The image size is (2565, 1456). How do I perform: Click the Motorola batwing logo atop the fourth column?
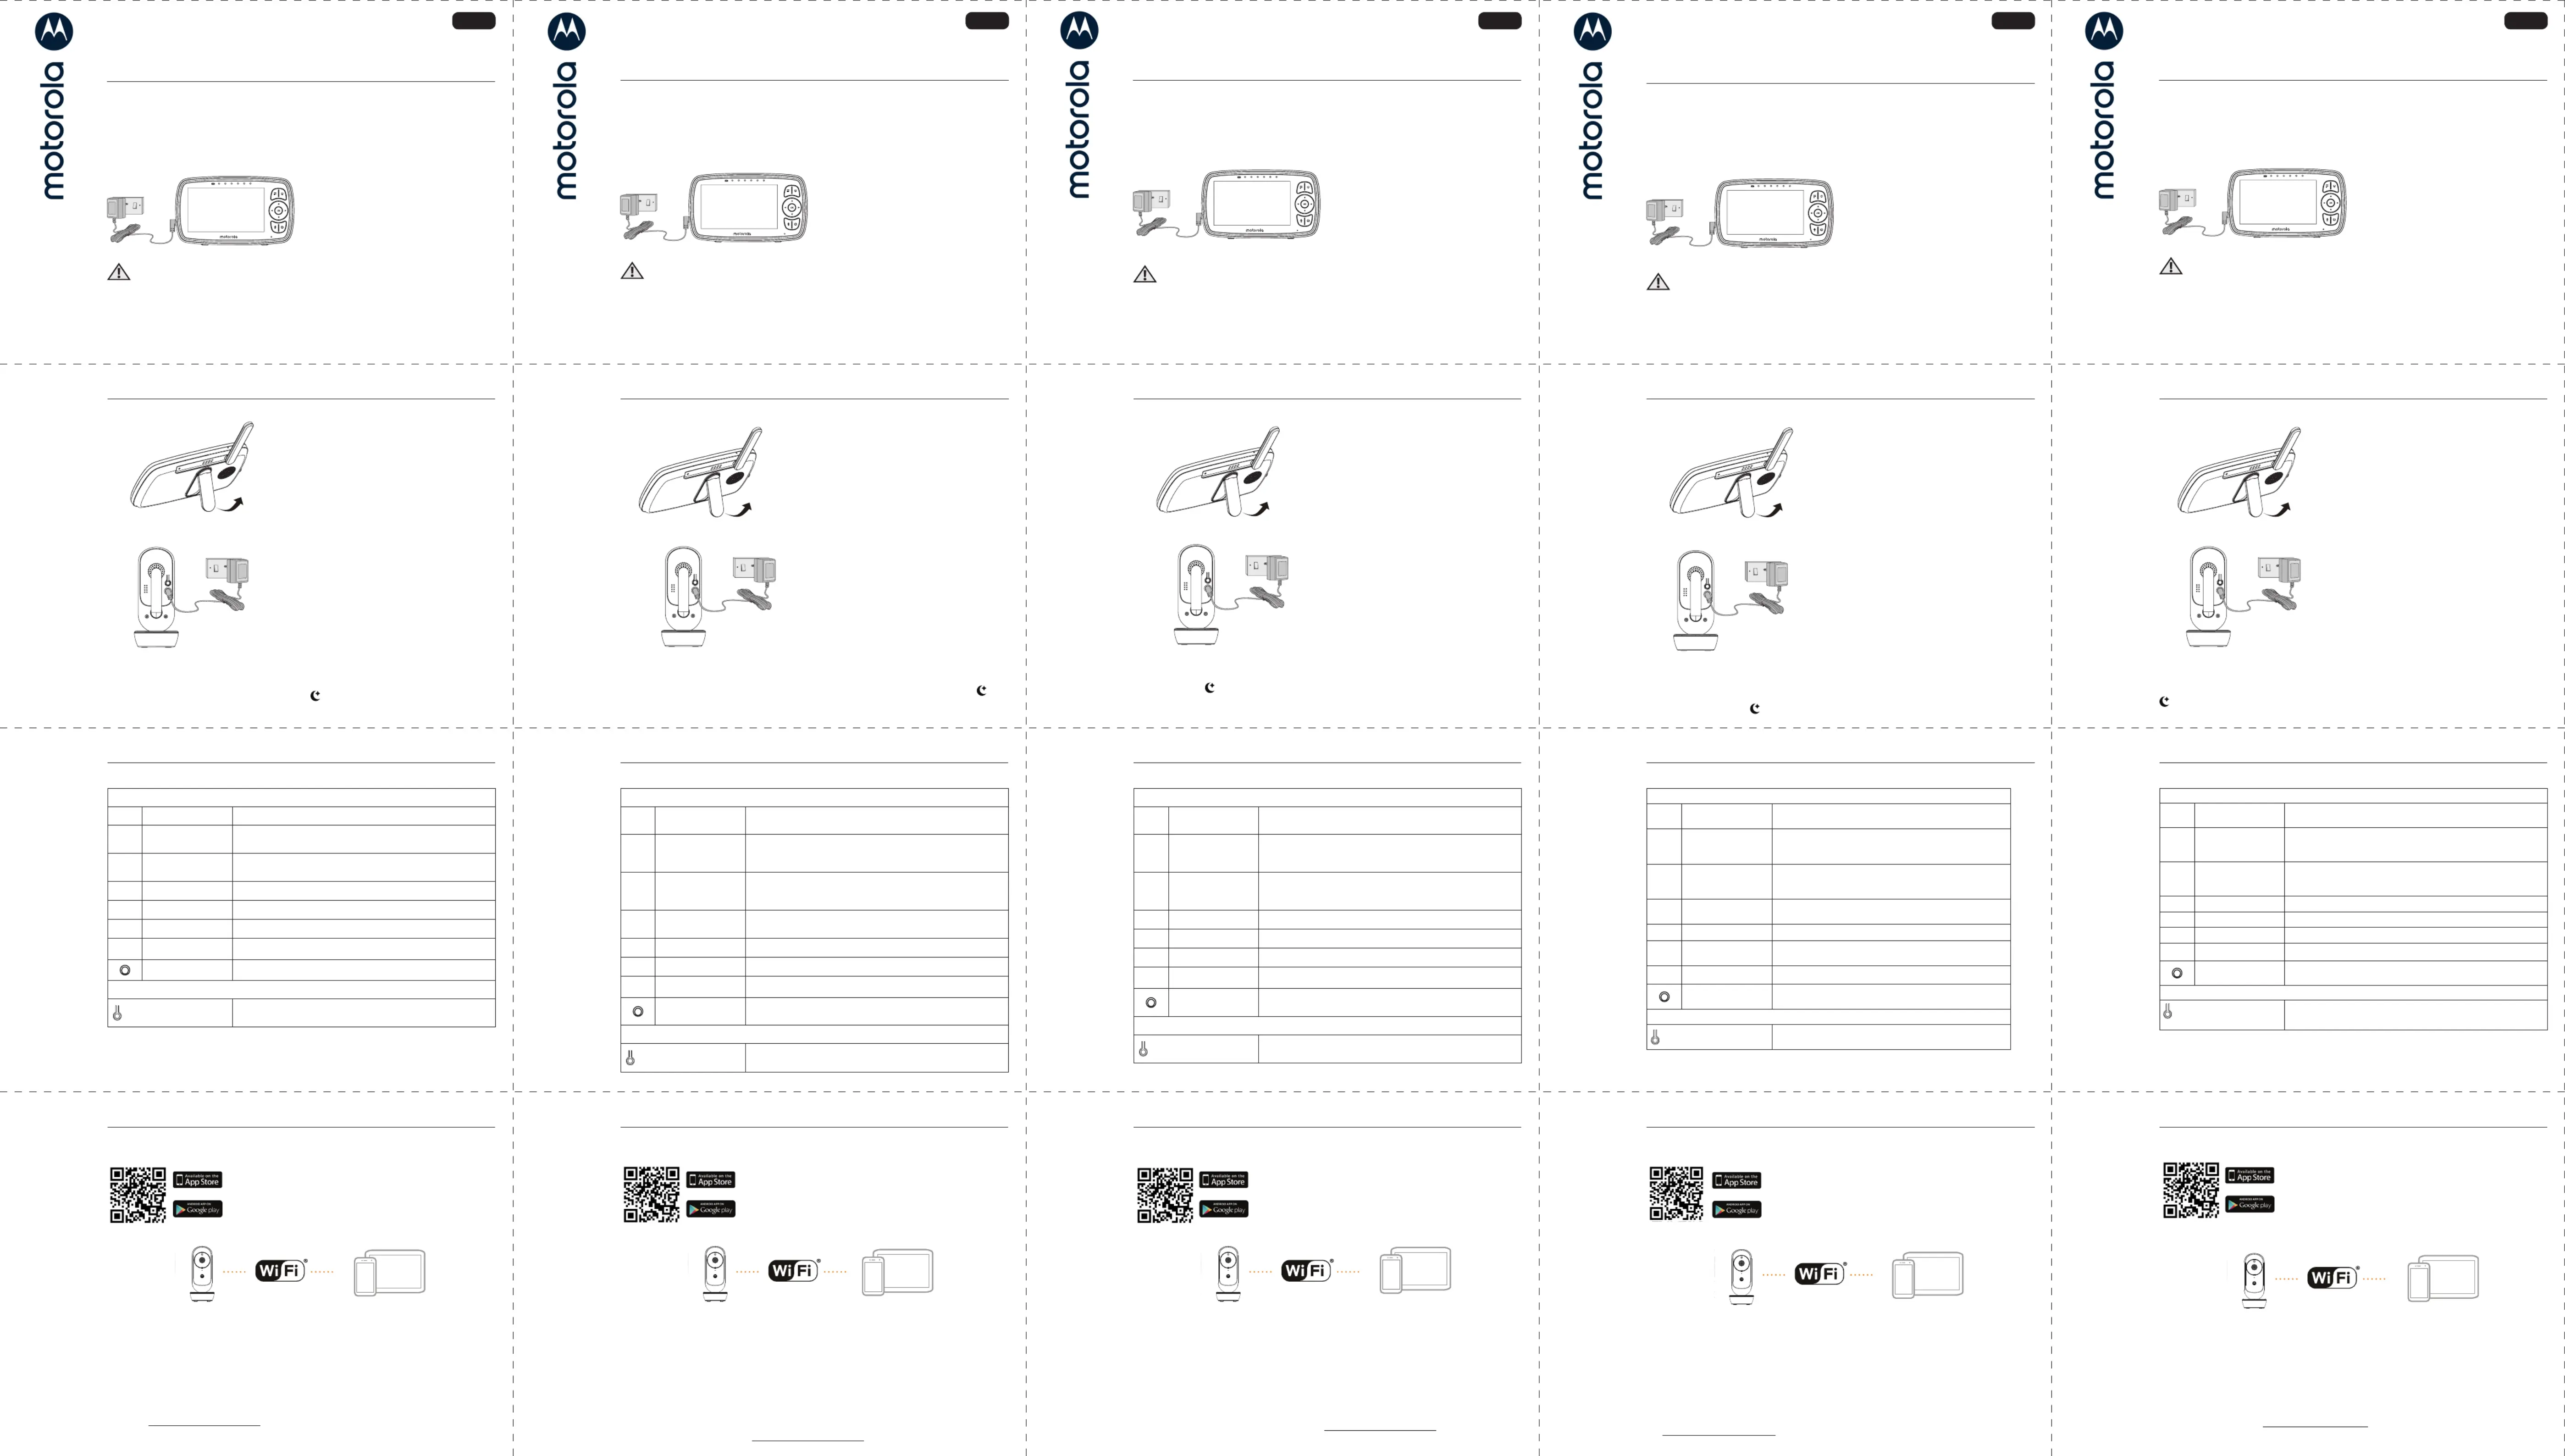coord(1592,31)
